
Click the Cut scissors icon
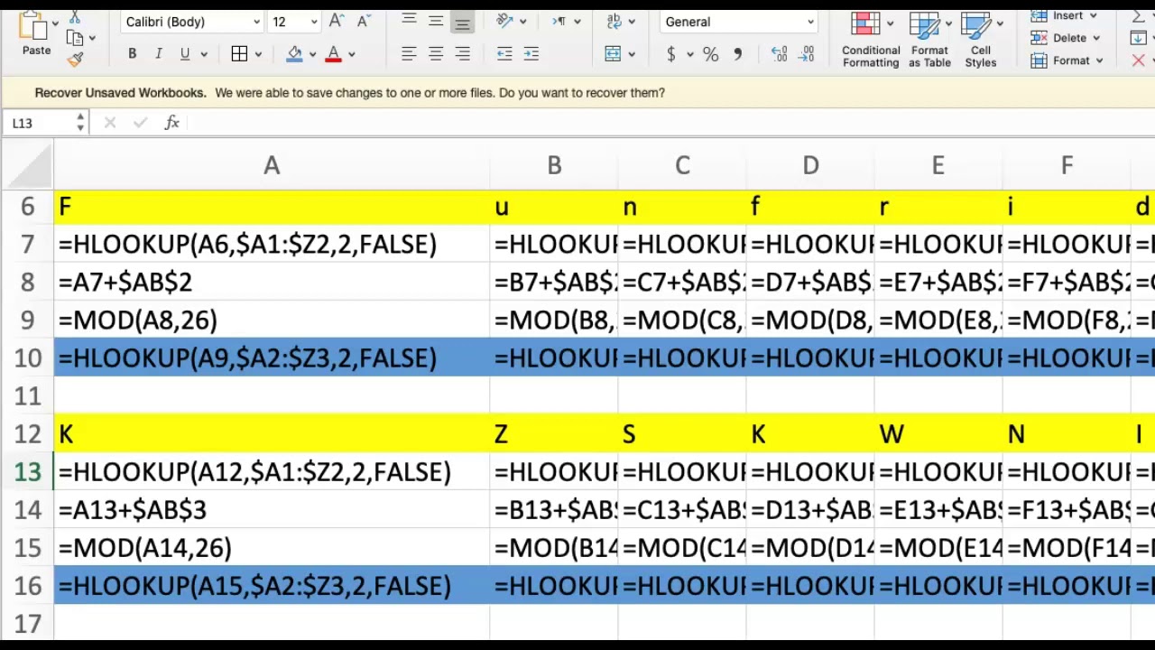point(75,17)
